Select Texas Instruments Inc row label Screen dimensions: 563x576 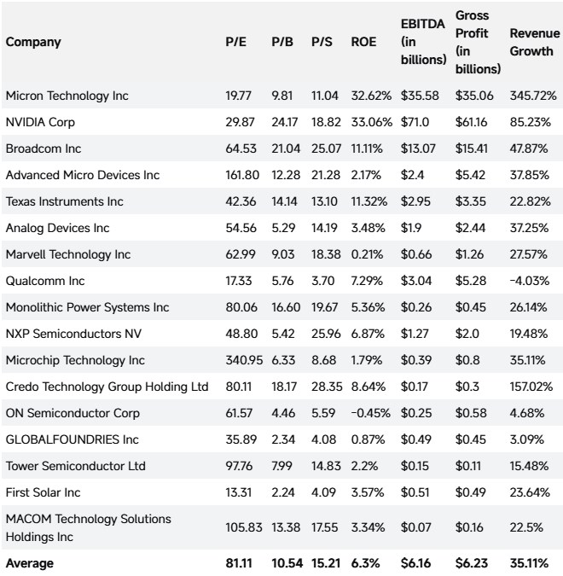pyautogui.click(x=64, y=201)
